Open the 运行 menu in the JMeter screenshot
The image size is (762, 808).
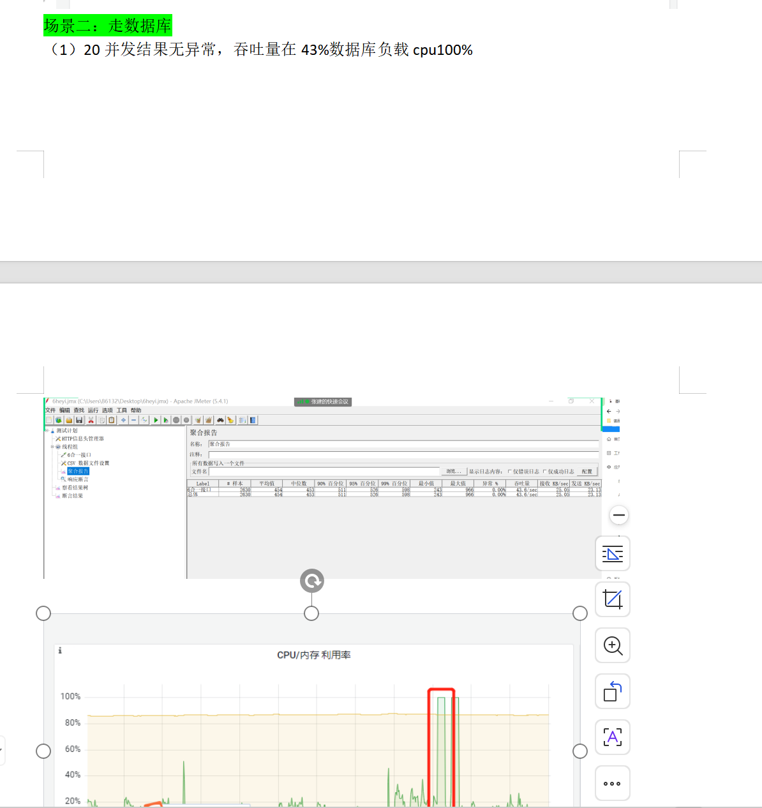[93, 410]
